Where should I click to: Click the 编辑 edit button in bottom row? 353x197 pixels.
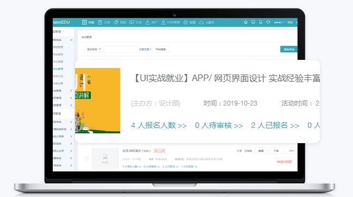pyautogui.click(x=261, y=151)
